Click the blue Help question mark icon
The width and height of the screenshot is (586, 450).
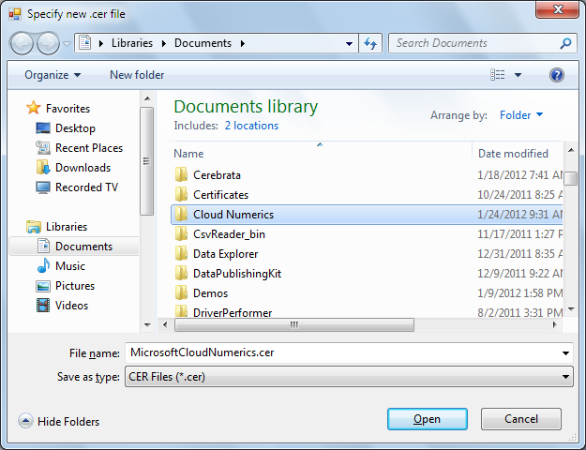557,75
